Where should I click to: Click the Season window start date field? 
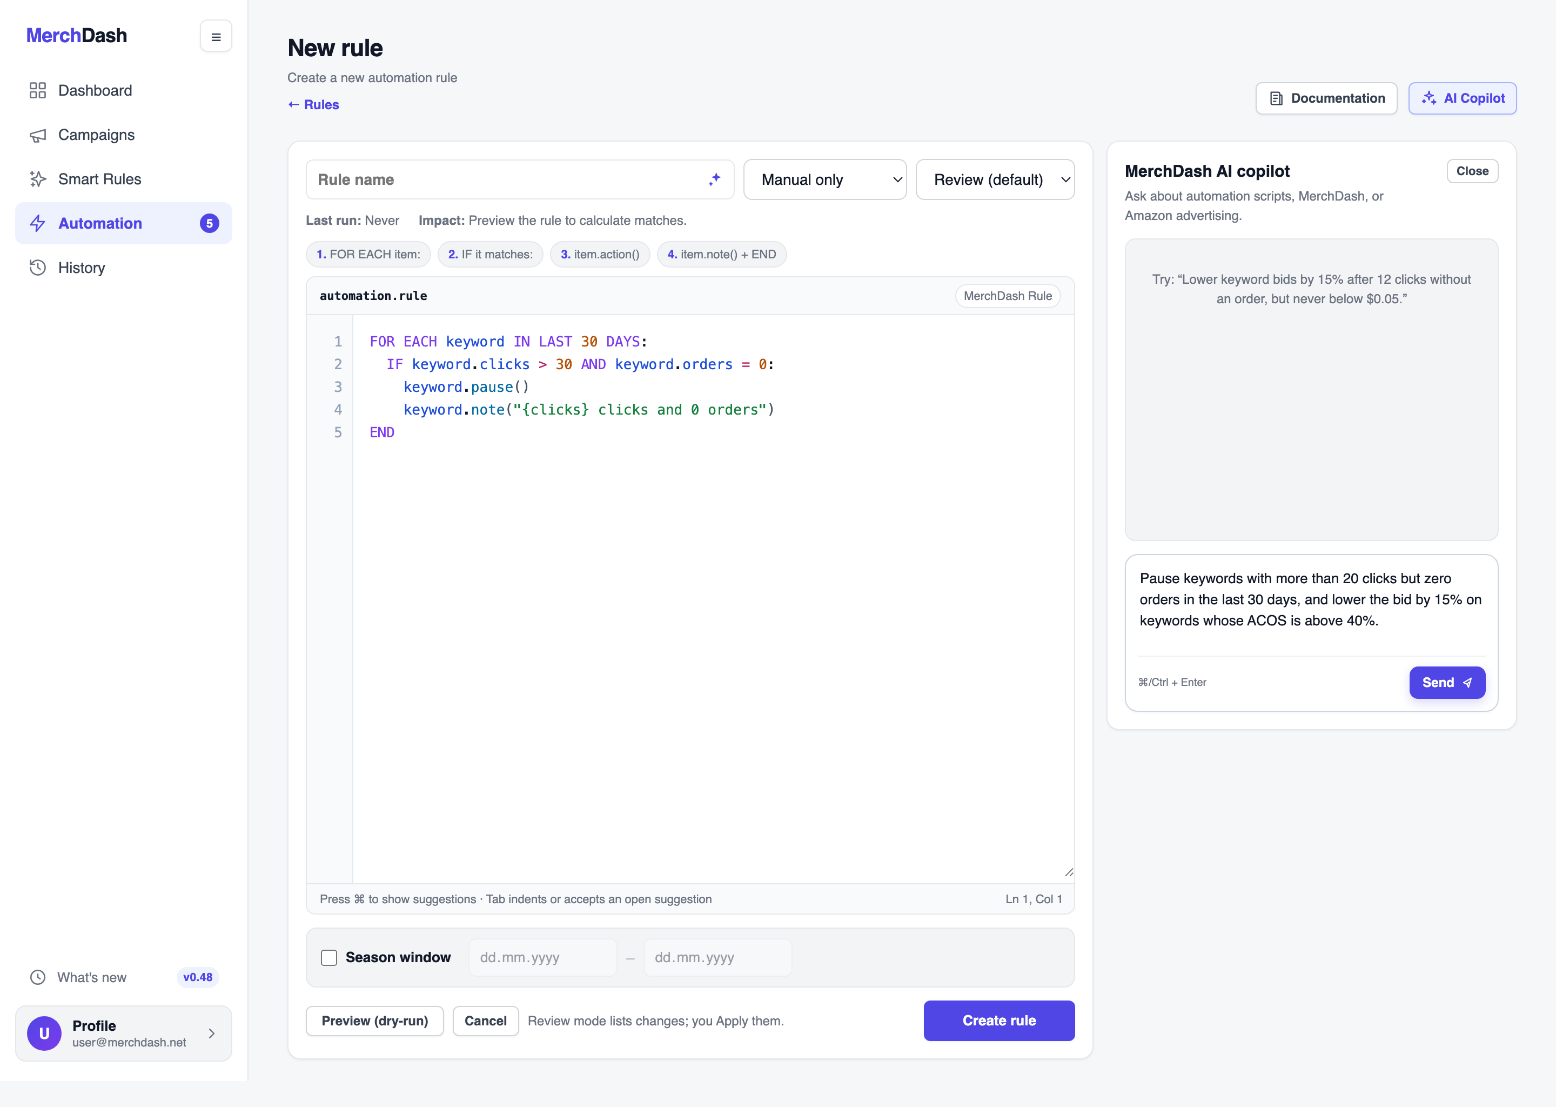point(543,958)
